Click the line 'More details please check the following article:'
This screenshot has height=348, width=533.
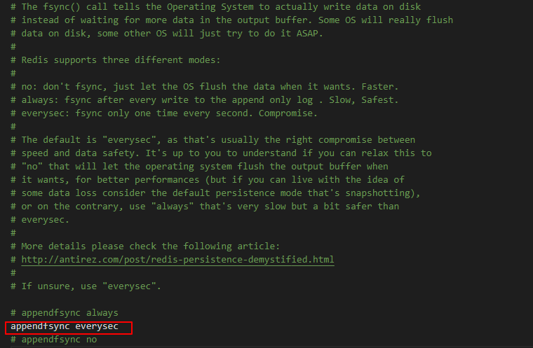pyautogui.click(x=145, y=246)
